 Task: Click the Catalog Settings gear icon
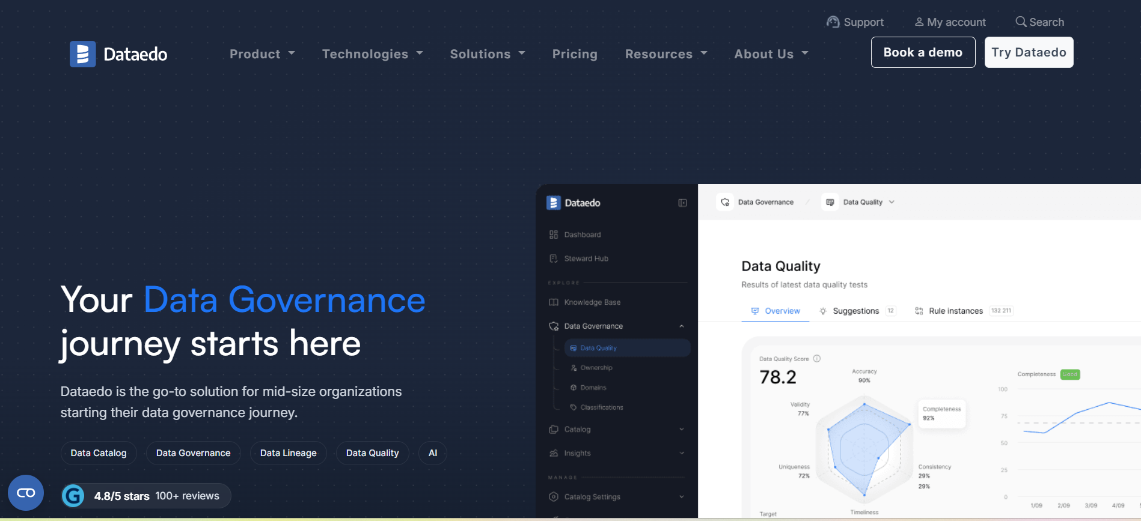click(x=554, y=497)
